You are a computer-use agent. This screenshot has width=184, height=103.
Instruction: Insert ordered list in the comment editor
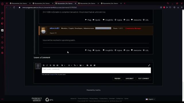tap(54, 66)
